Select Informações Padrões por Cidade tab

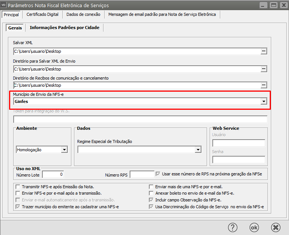pos(64,28)
